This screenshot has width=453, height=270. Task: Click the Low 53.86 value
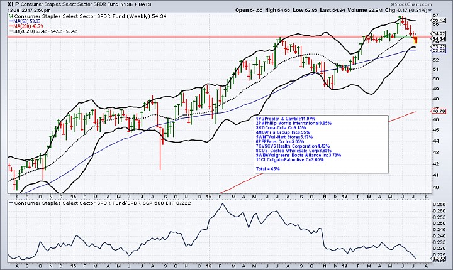click(305, 10)
